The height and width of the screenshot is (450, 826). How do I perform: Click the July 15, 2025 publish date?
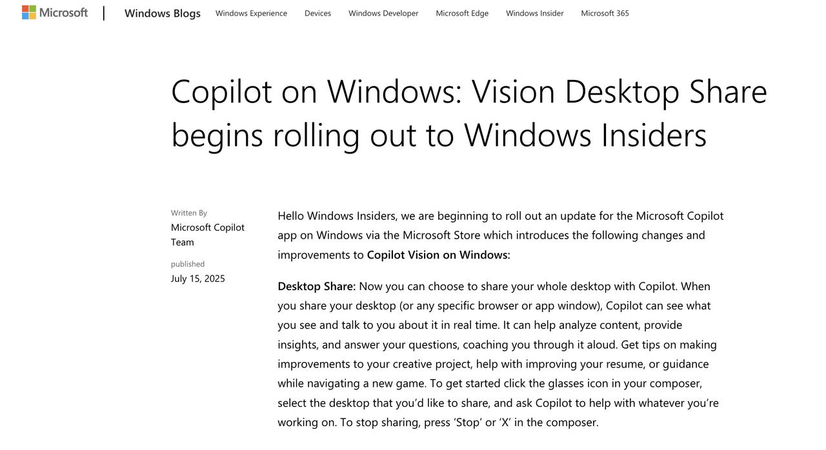click(198, 279)
